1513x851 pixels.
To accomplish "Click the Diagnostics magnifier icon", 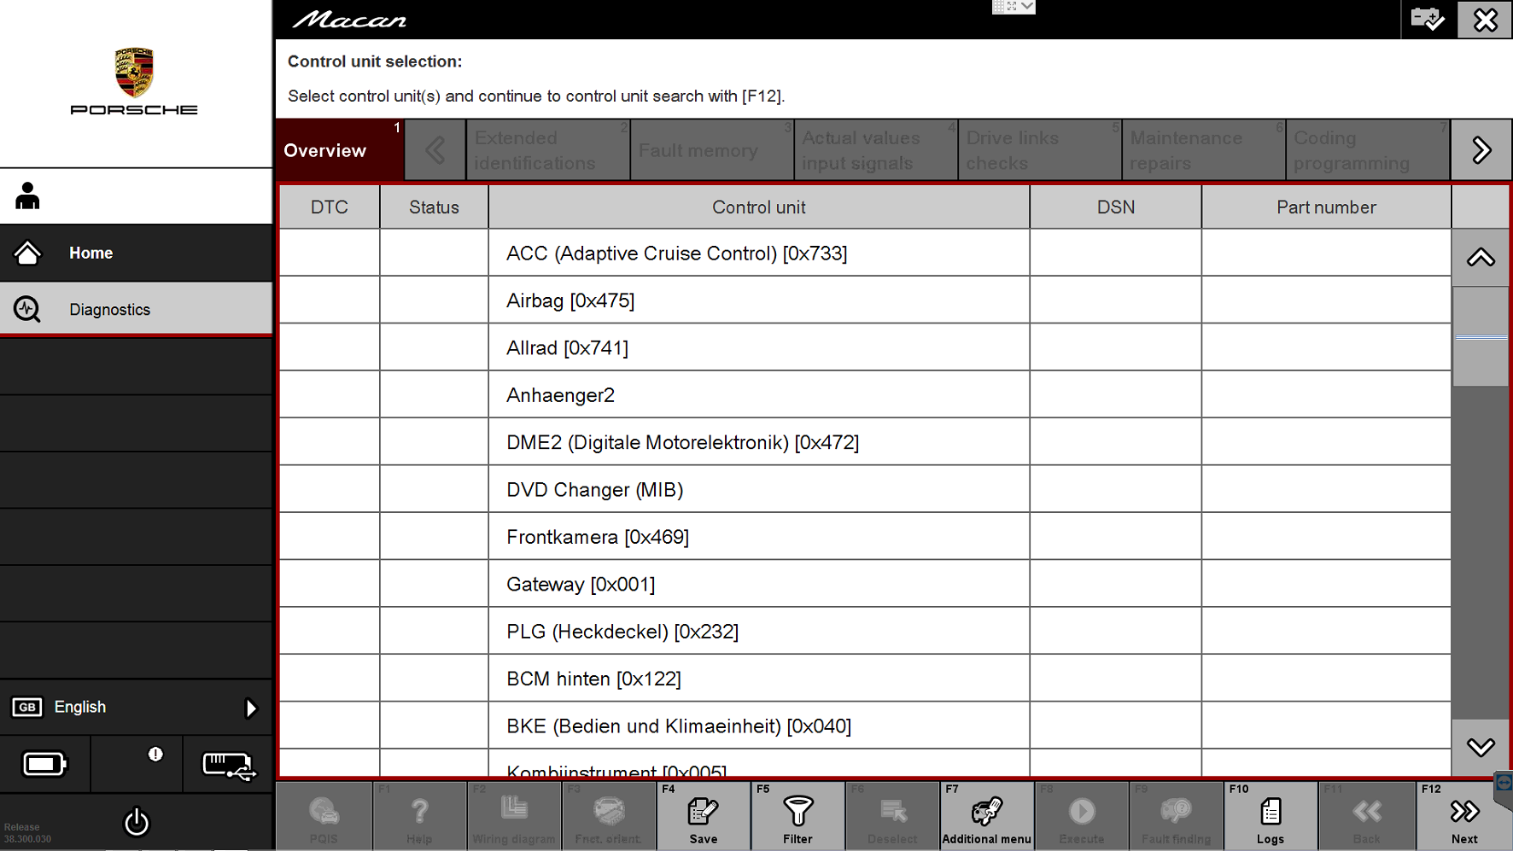I will [27, 309].
